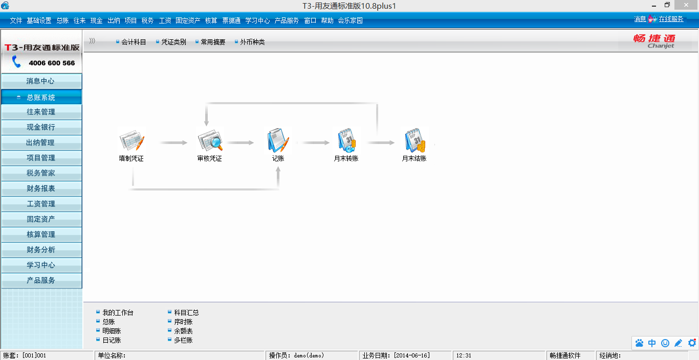Select 出纳管理 in the sidebar
699x360 pixels.
41,142
